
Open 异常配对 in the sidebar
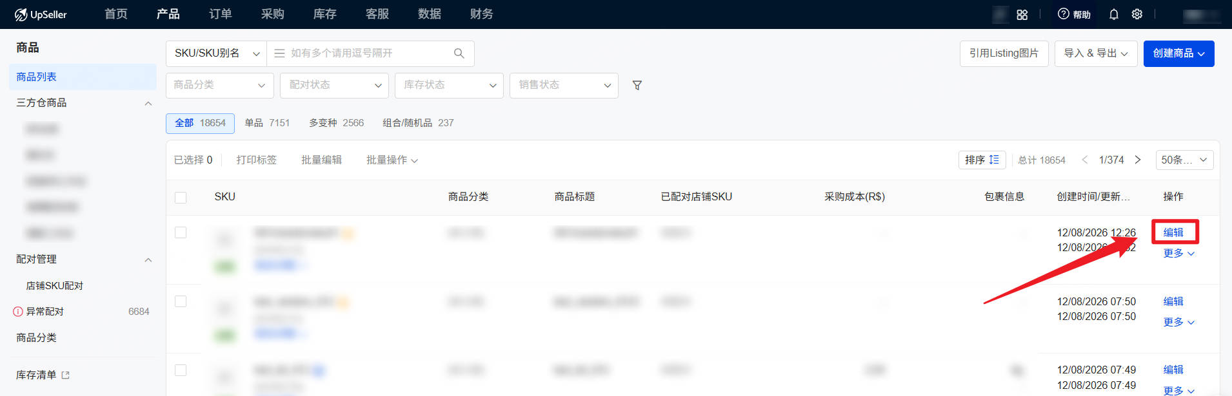click(x=45, y=312)
